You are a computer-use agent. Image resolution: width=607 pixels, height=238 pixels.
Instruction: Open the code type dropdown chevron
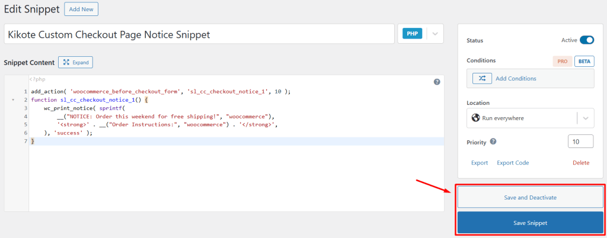click(435, 34)
